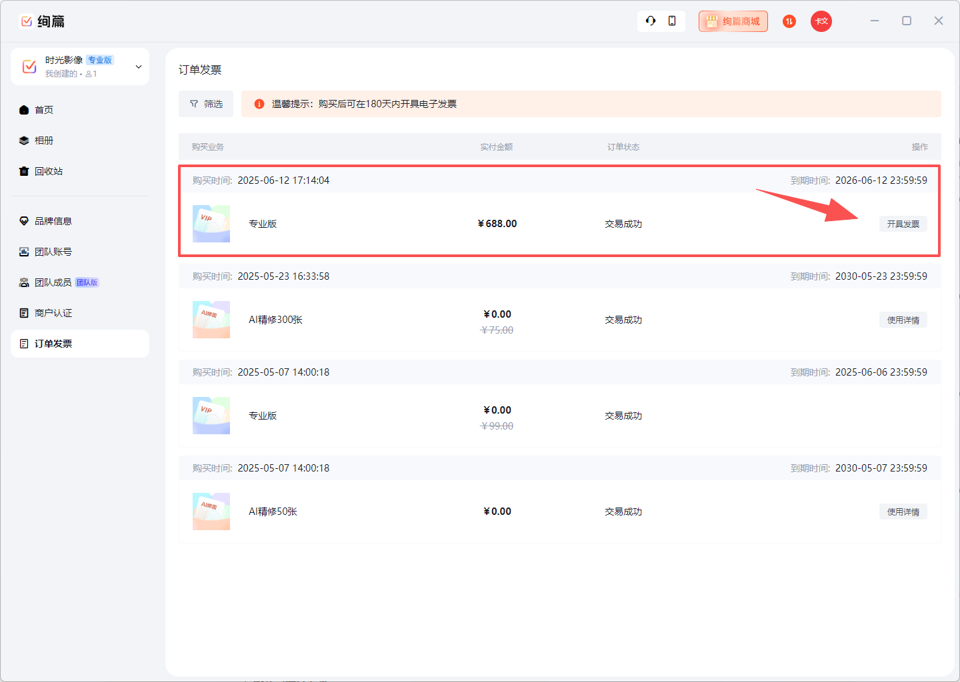Open the 回收站 recycle bin
Screen dimensions: 960x682
tap(48, 171)
